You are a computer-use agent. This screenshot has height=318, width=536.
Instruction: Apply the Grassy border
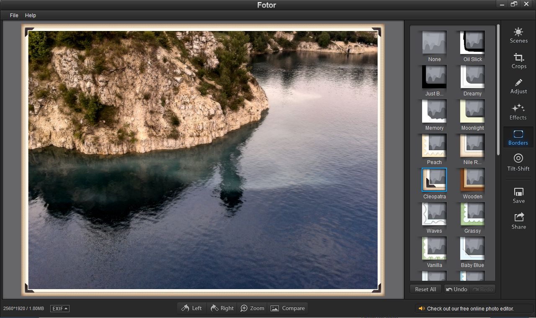(x=472, y=214)
